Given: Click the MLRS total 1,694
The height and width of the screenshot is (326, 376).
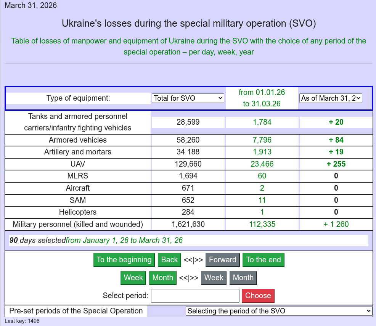Looking at the screenshot, I should click(x=188, y=176).
